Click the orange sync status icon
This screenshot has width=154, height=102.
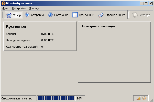point(144,98)
